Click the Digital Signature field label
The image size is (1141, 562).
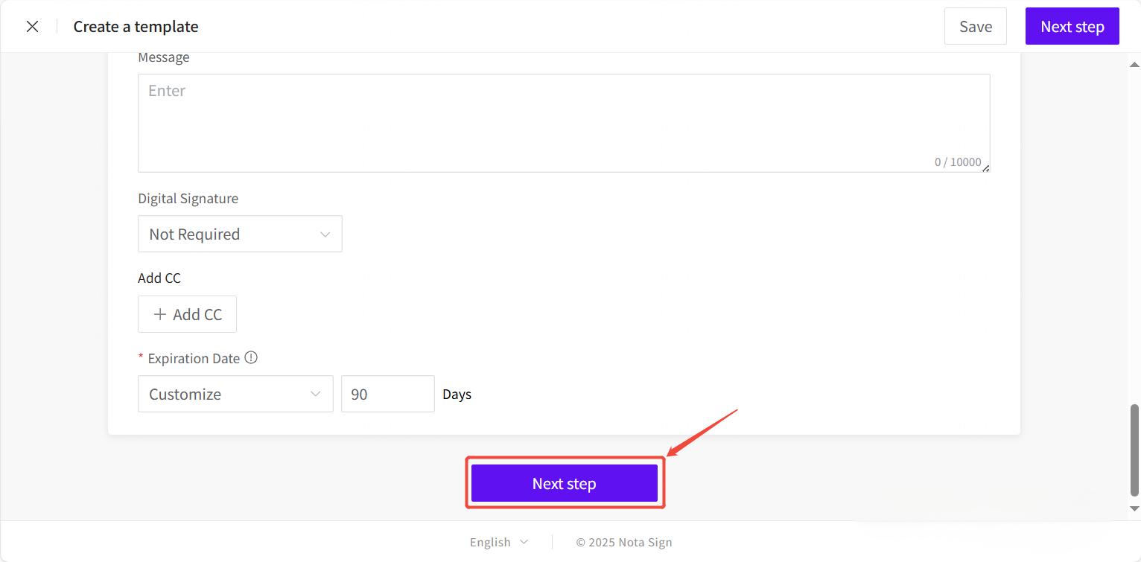click(x=188, y=199)
